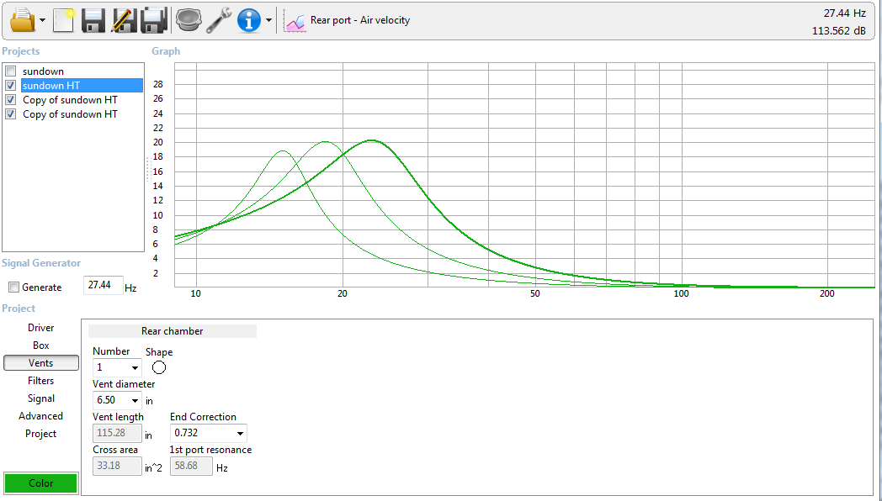Viewport: 882px width, 501px height.
Task: Open settings with the wrench icon
Action: click(218, 20)
